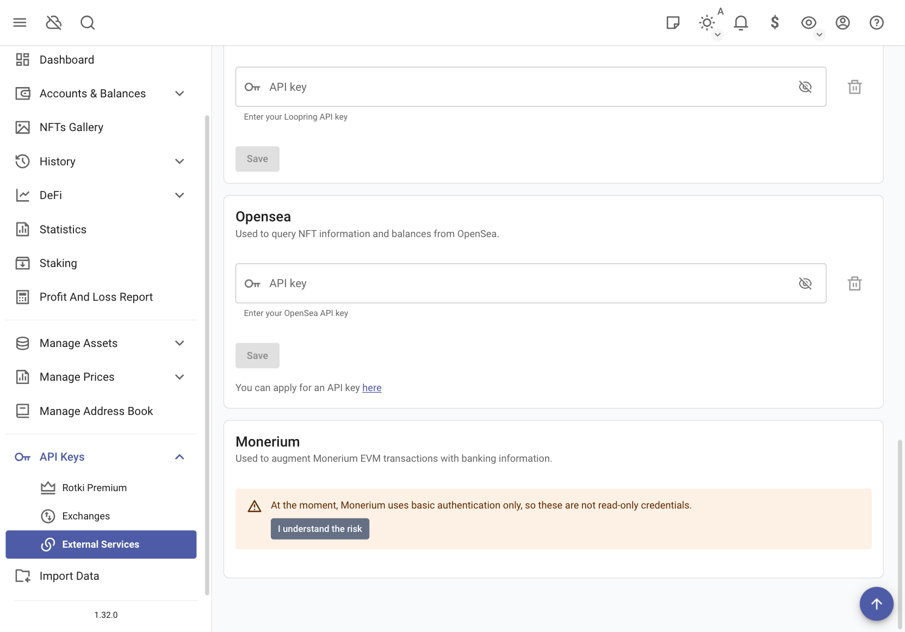
Task: Click the Statistics bar chart icon
Action: tap(23, 230)
